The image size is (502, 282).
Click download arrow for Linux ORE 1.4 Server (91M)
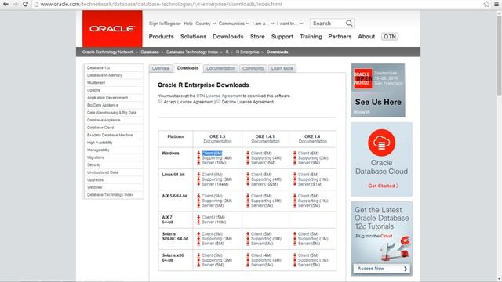[x=295, y=184]
